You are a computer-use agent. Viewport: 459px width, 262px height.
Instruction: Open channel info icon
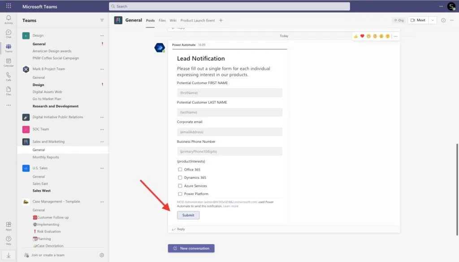(x=443, y=20)
